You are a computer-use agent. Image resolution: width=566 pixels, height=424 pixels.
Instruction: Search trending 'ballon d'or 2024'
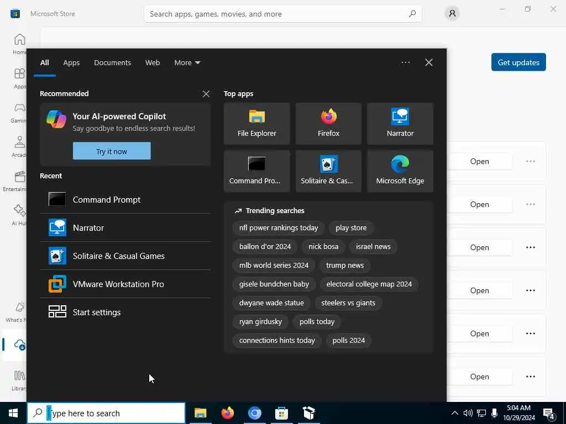[x=265, y=247]
